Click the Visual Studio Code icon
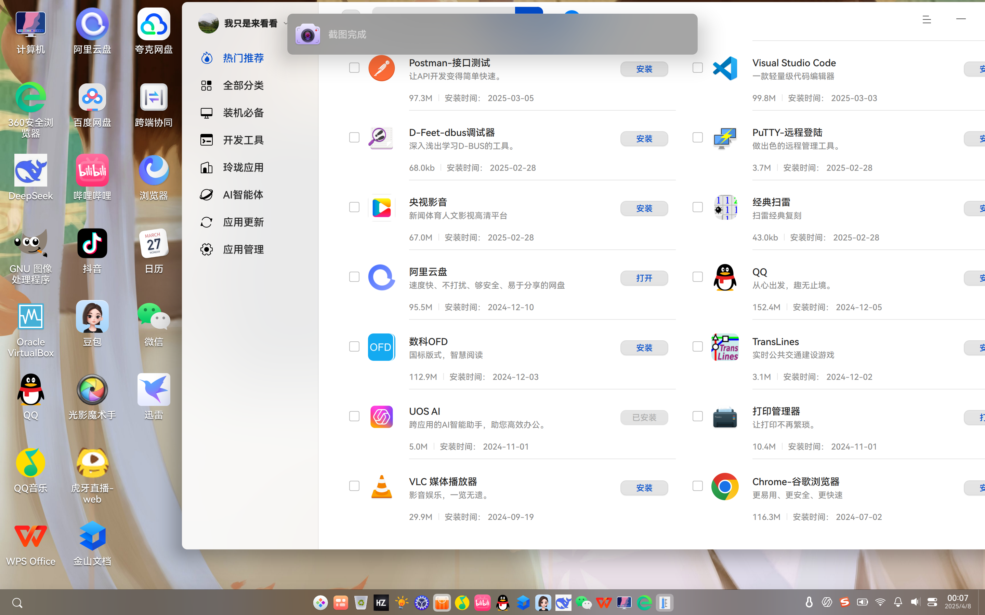Screen dimensions: 985x615 (725, 68)
